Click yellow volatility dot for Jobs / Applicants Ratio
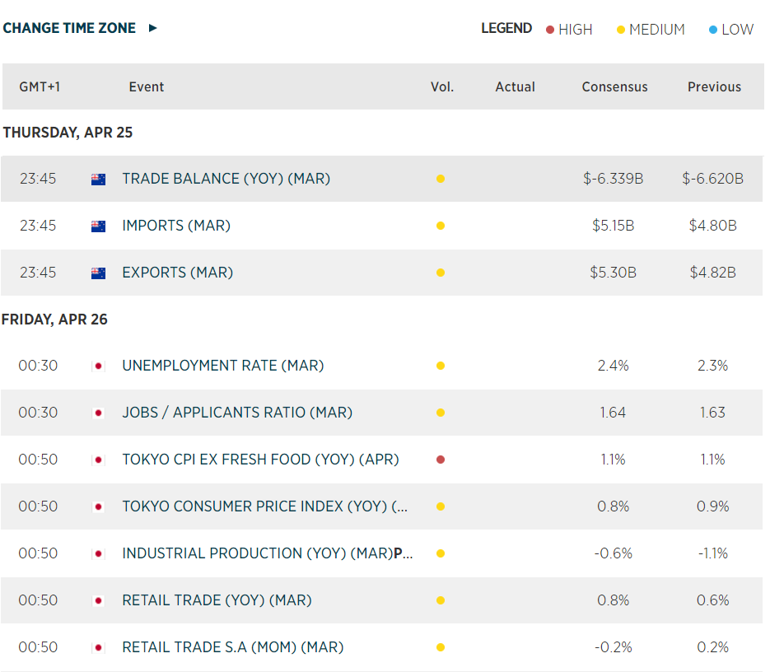 coord(441,413)
